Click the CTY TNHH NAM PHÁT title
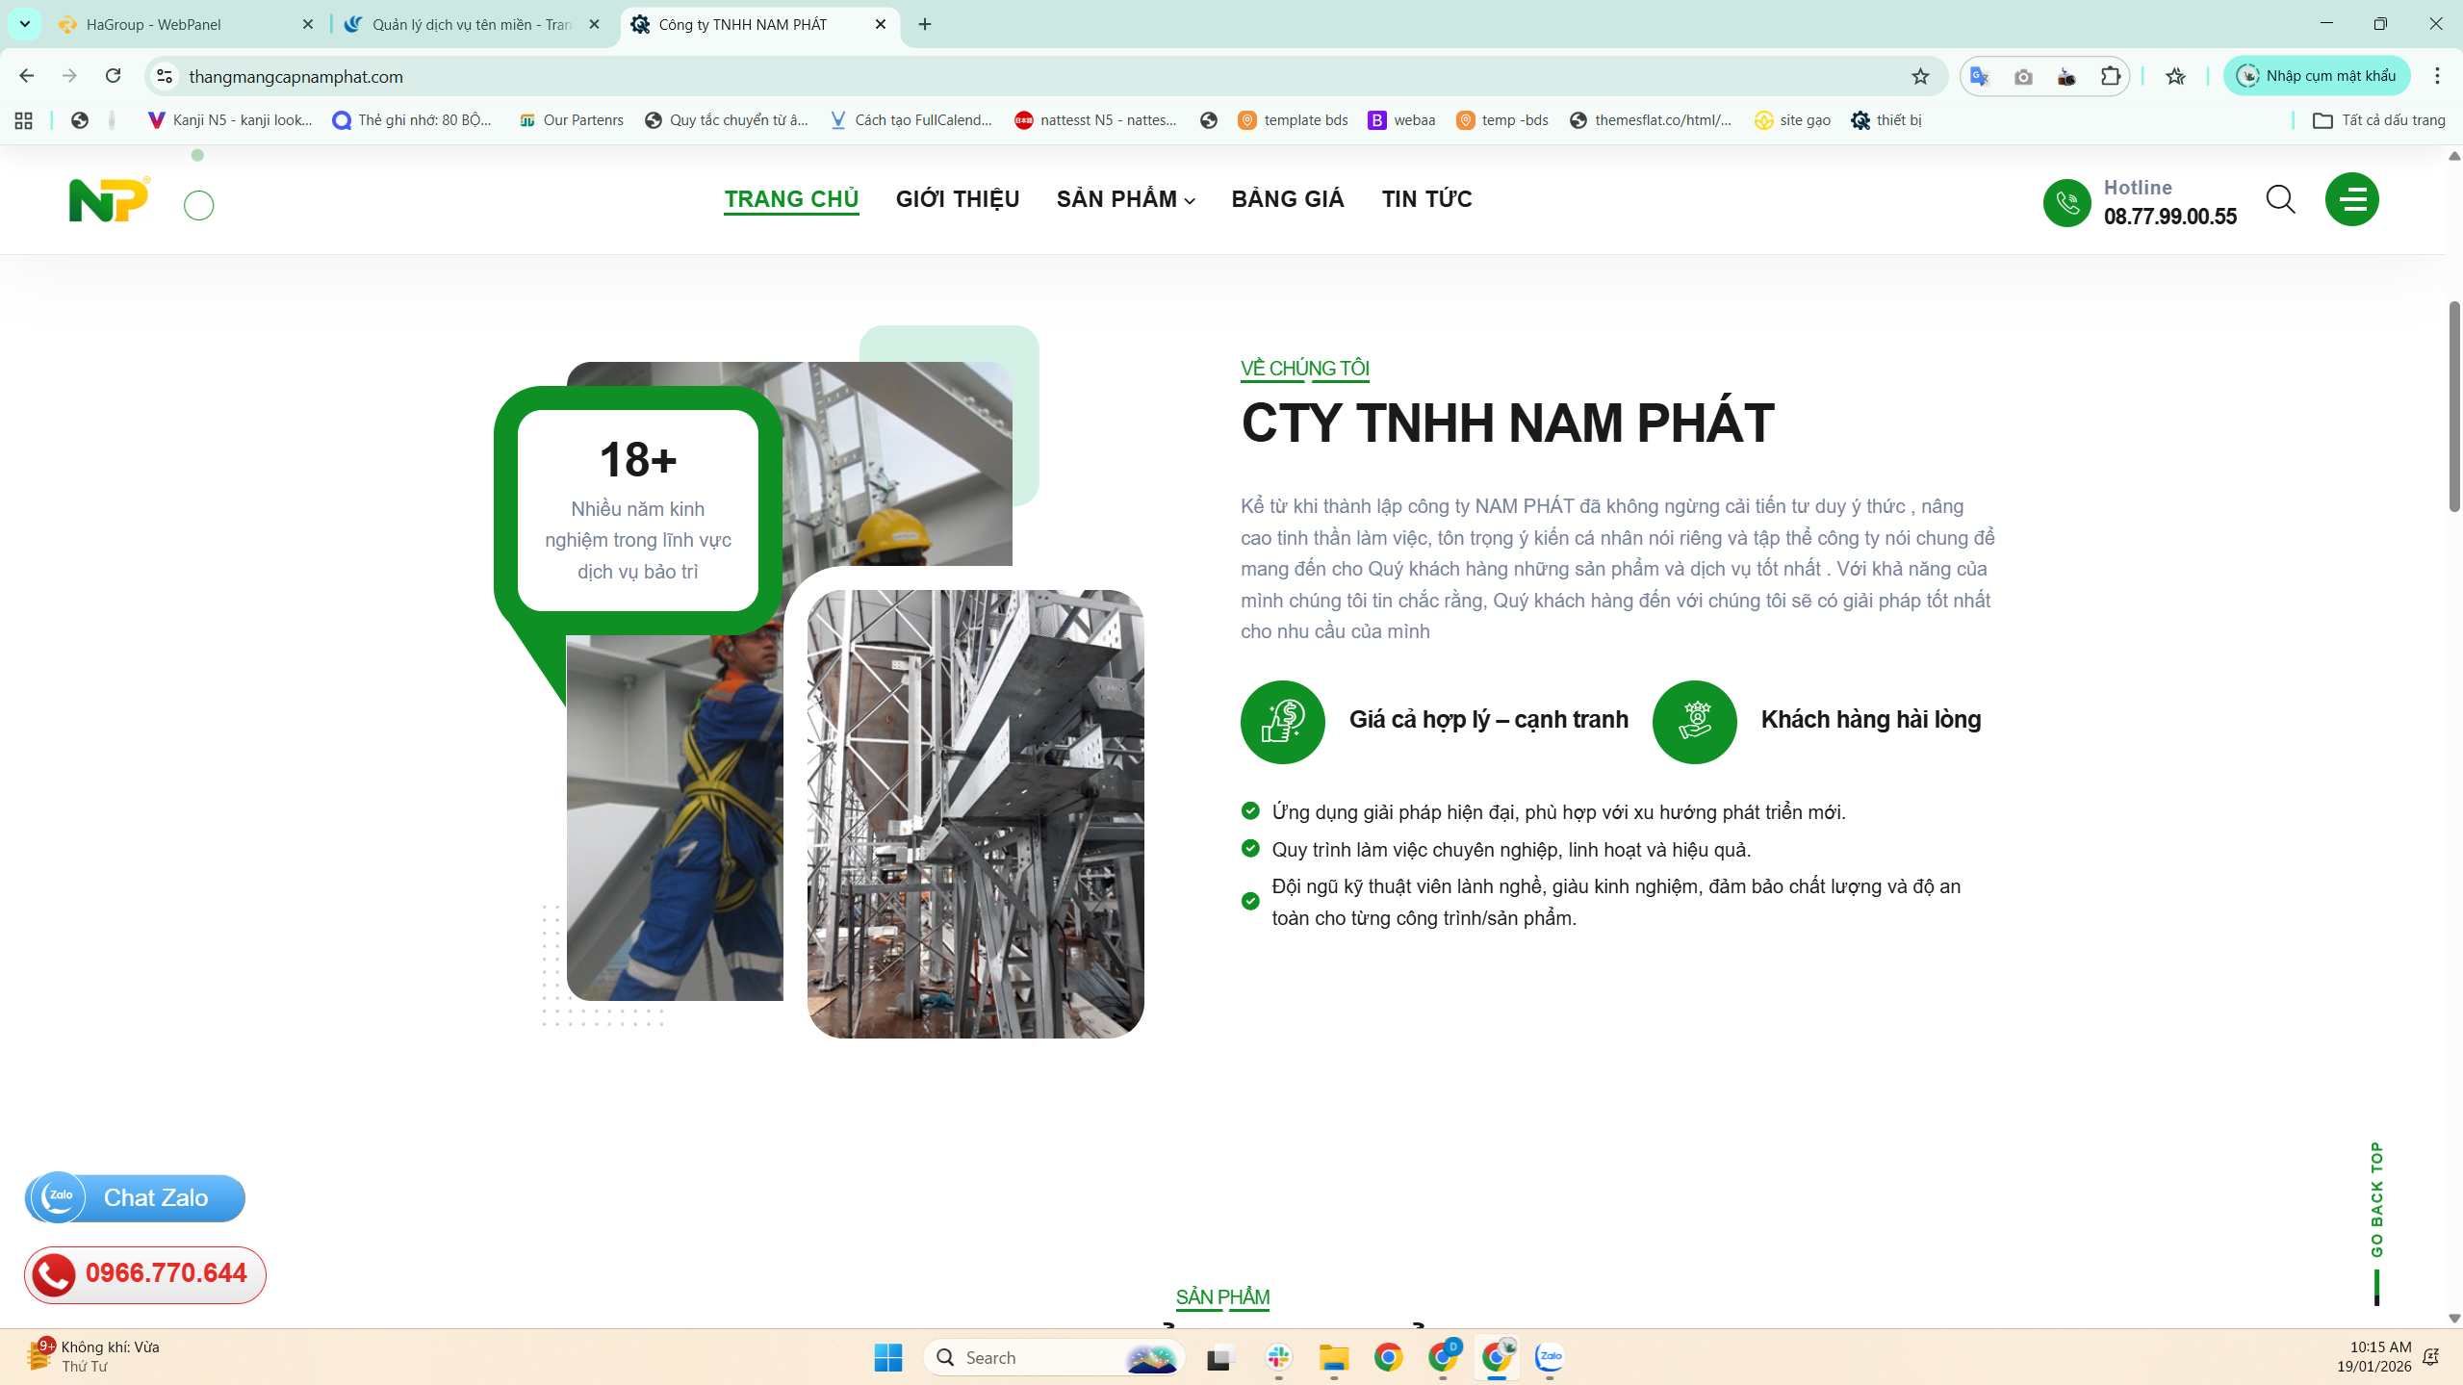This screenshot has width=2463, height=1385. 1507,423
